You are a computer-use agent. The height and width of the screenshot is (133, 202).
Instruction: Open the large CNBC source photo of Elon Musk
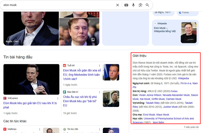click(x=31, y=29)
